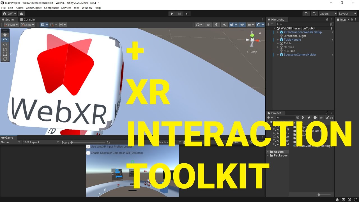Open Layers dropdown
The height and width of the screenshot is (202, 359).
328,13
